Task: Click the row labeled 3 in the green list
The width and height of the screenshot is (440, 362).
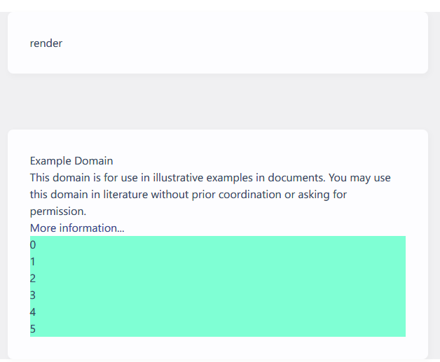Action: point(218,295)
